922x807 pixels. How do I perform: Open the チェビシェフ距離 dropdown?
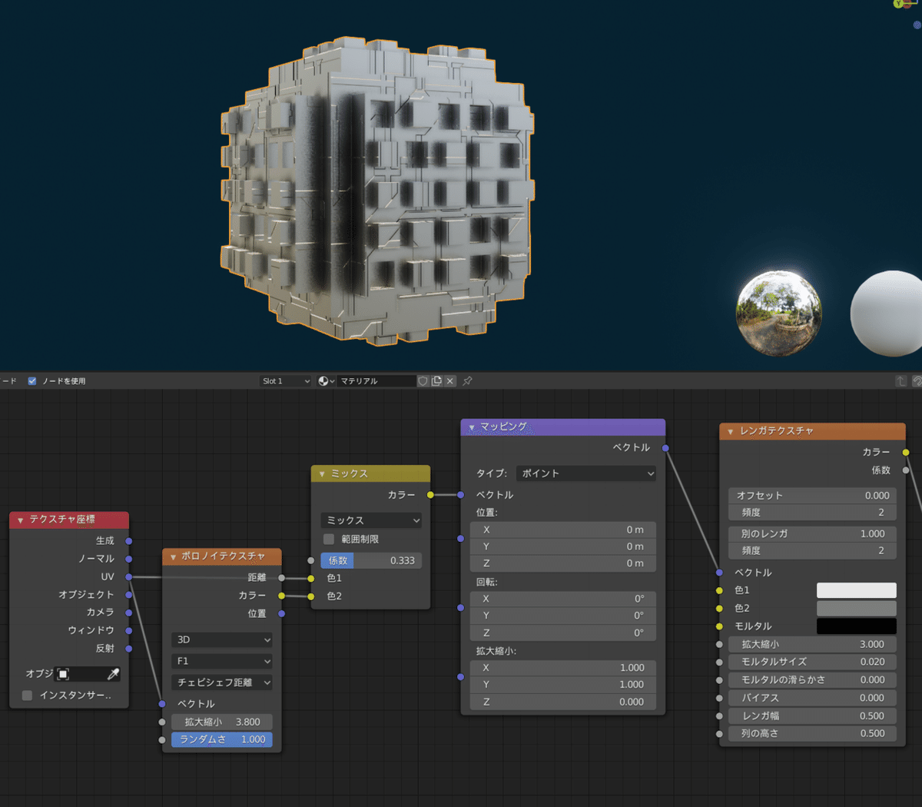222,682
